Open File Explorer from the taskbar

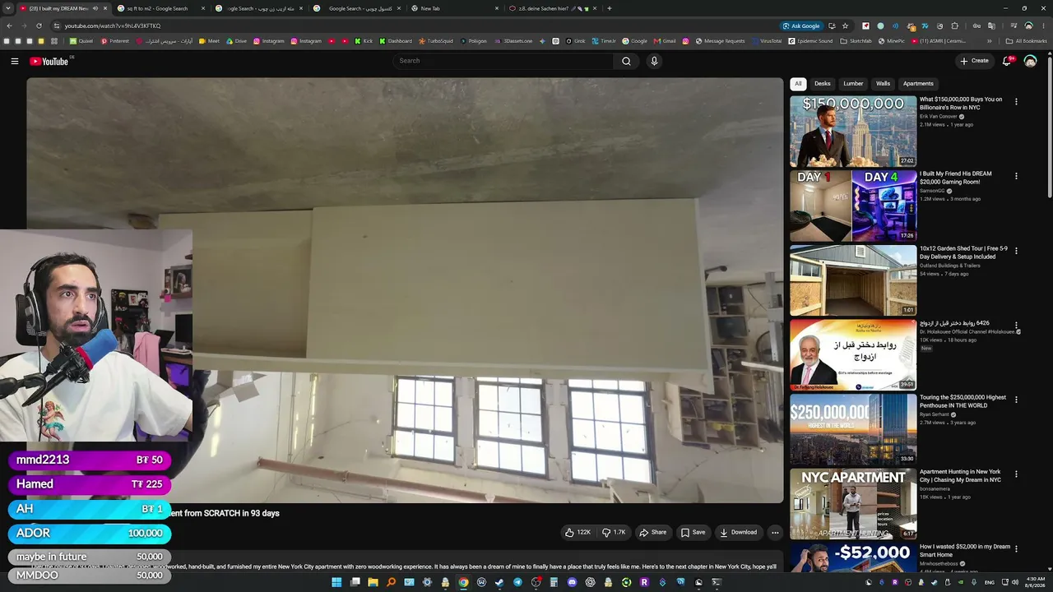pos(373,582)
